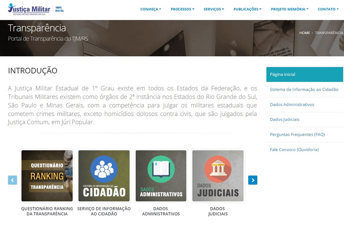Open the Cidadão people-group icon tile

(x=104, y=176)
